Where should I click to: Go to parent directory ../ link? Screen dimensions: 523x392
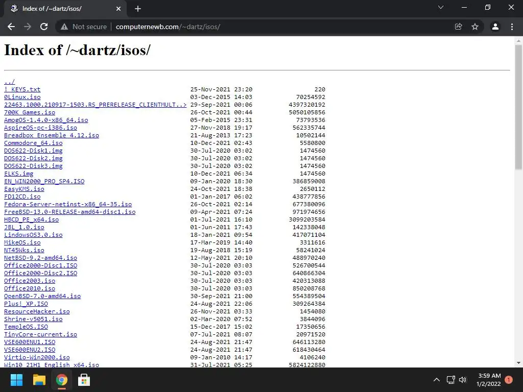[9, 82]
